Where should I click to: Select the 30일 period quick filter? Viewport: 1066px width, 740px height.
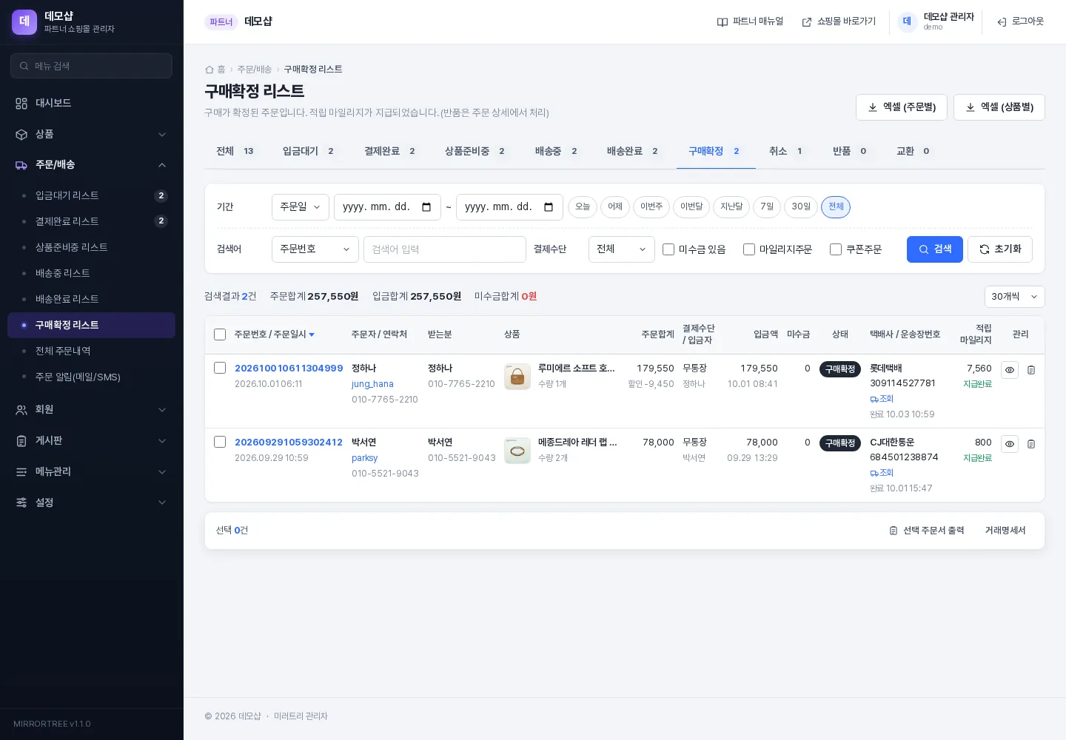pyautogui.click(x=801, y=207)
